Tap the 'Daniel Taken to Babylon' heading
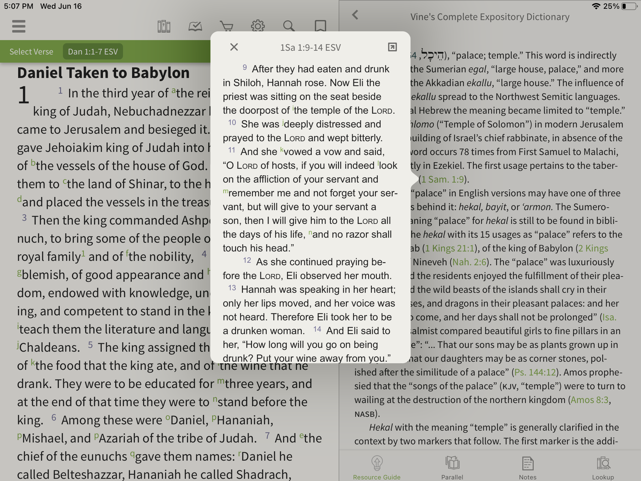The image size is (641, 481). point(103,73)
